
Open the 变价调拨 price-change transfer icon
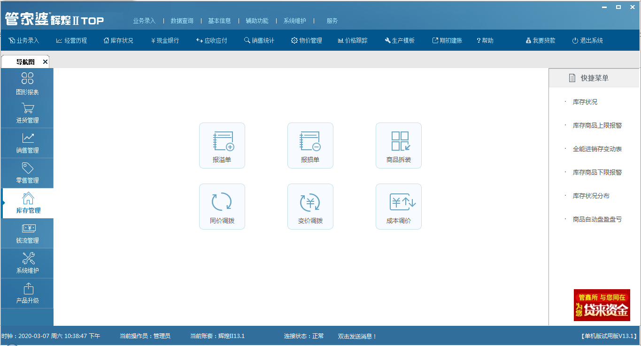310,206
